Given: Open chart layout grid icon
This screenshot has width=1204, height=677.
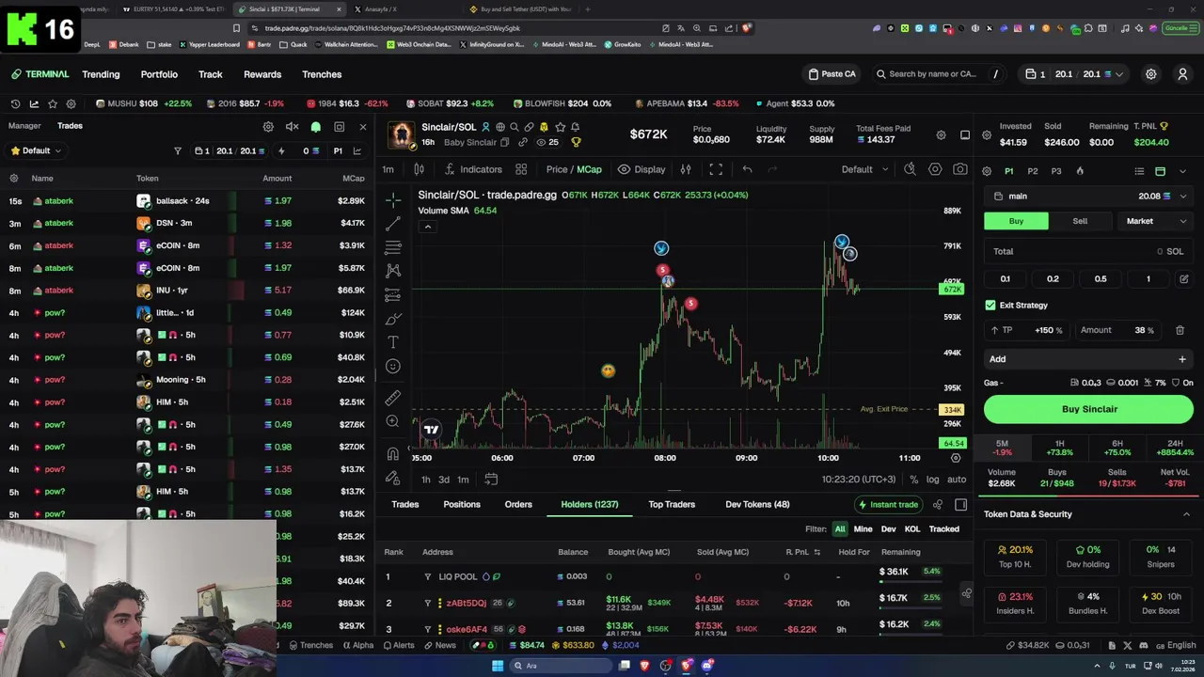Looking at the screenshot, I should pyautogui.click(x=521, y=169).
